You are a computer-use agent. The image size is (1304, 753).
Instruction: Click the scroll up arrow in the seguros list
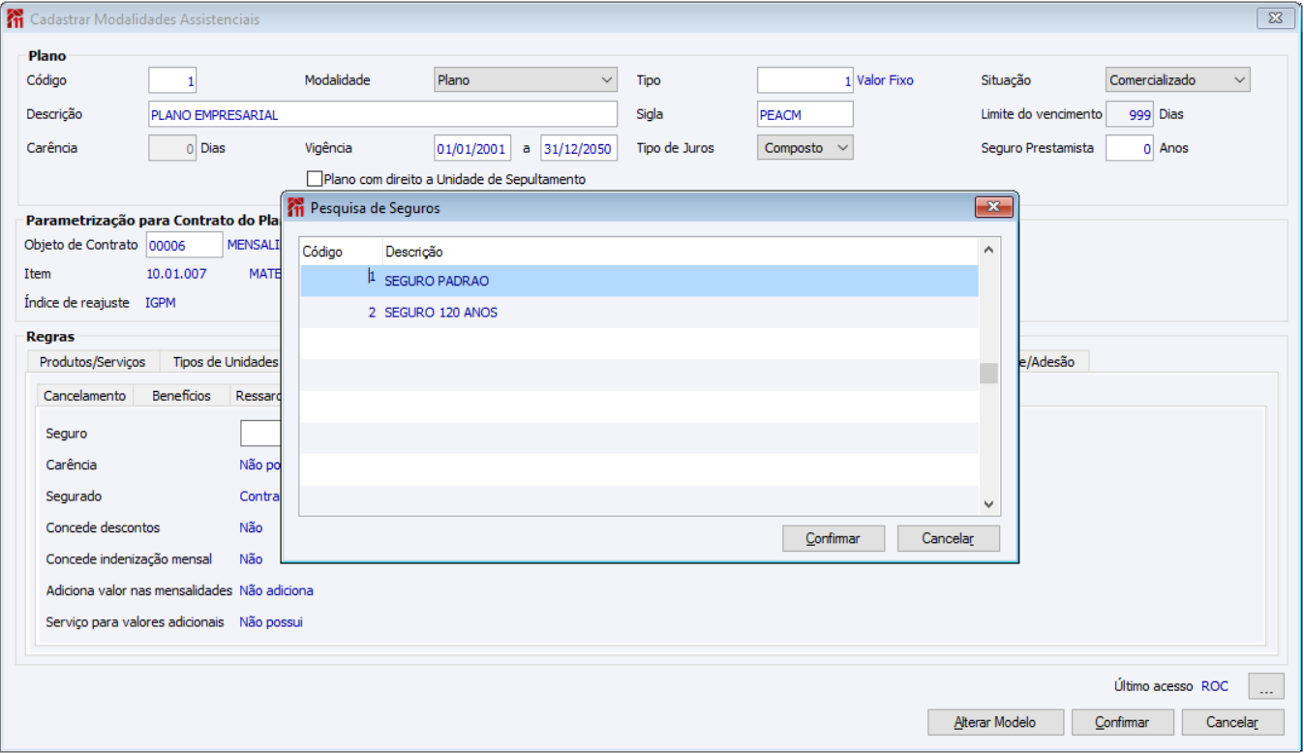[988, 250]
